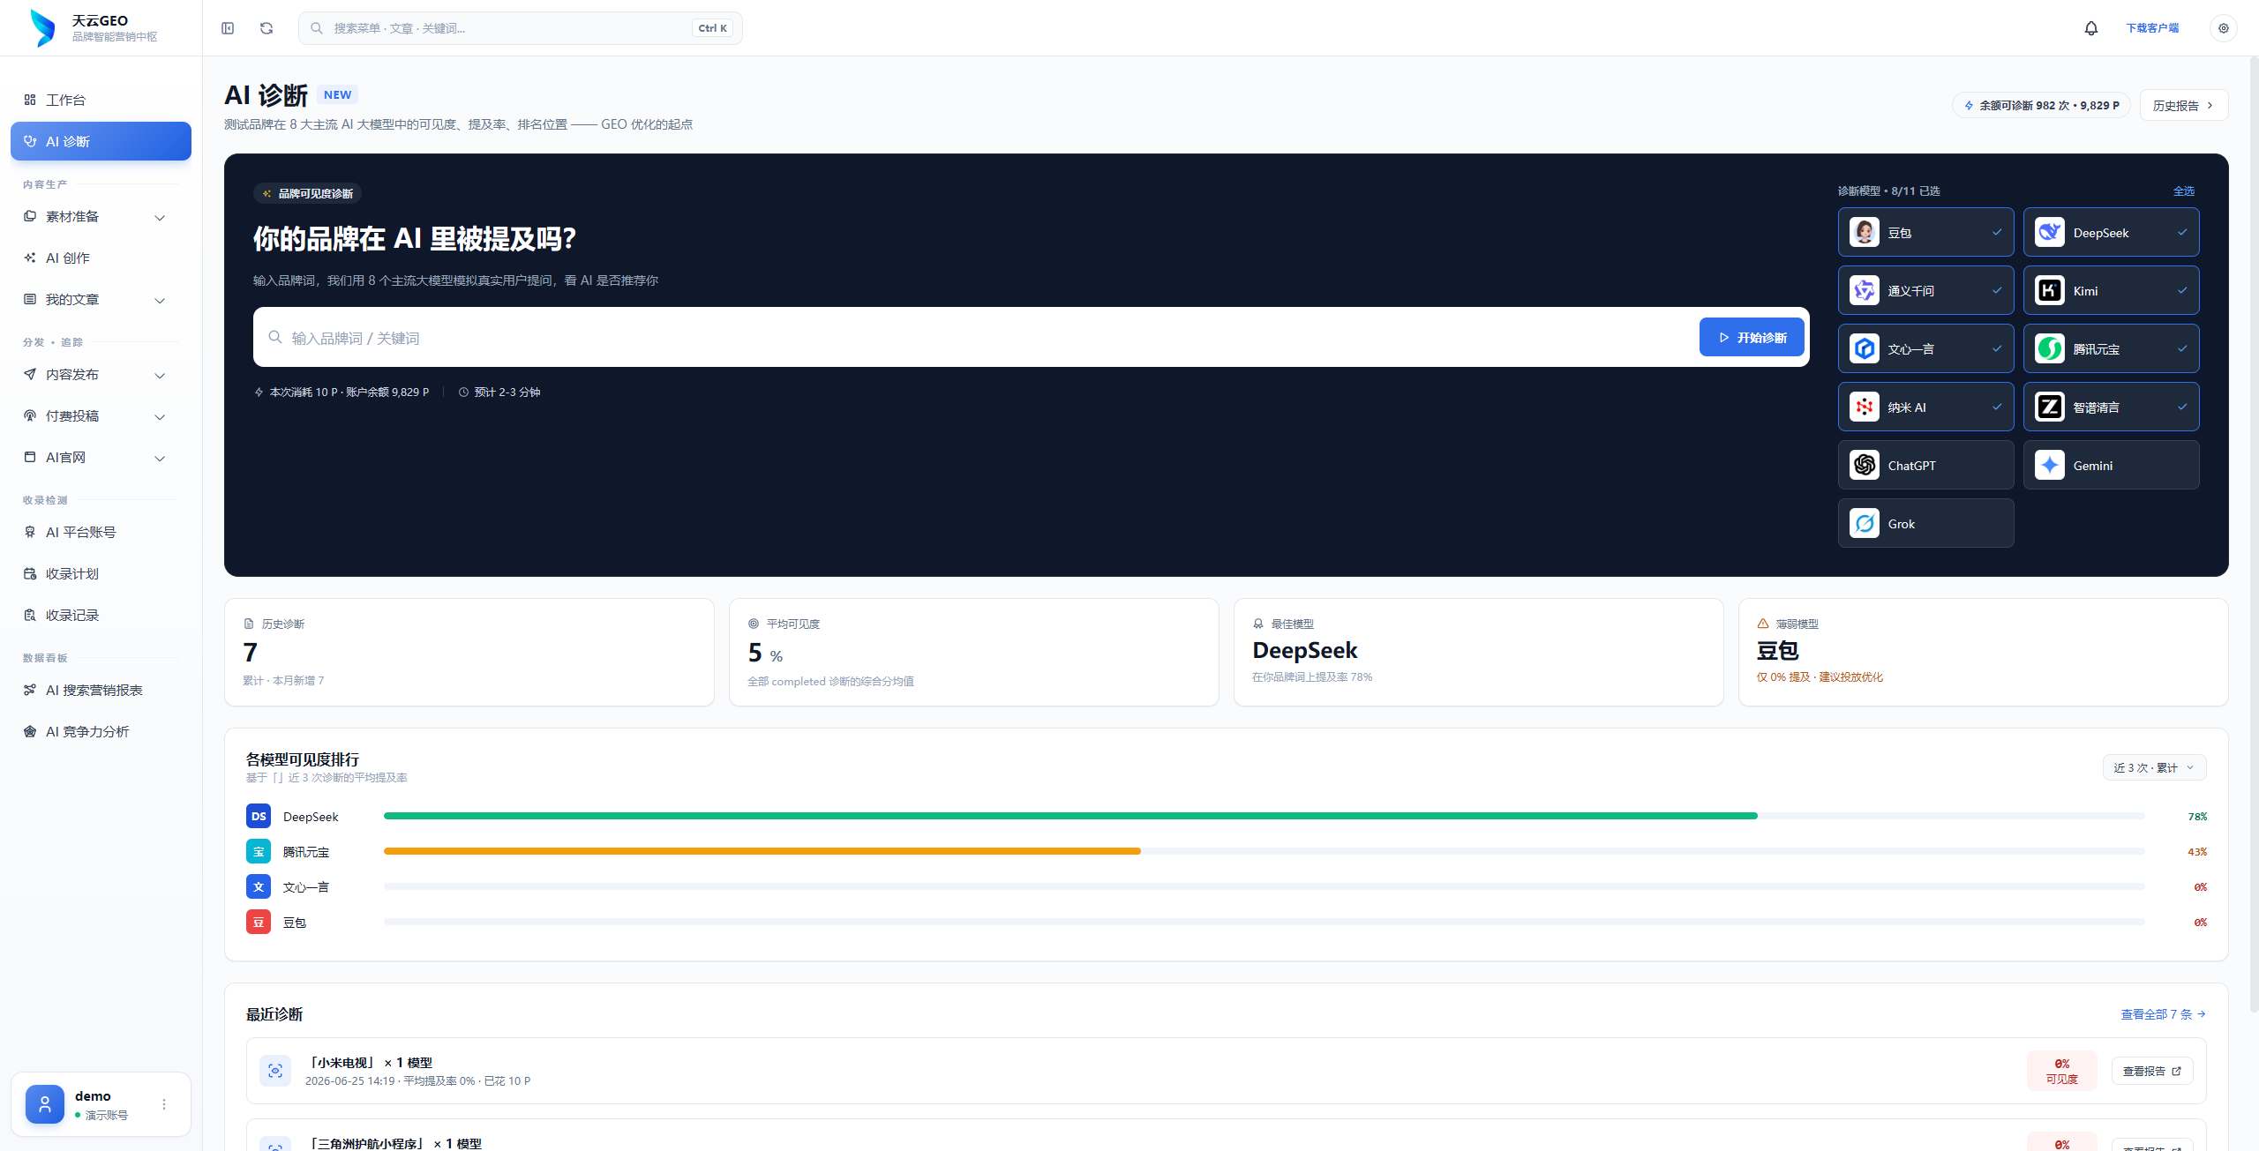
Task: Open AI 平台账号 sidebar item
Action: tap(101, 532)
